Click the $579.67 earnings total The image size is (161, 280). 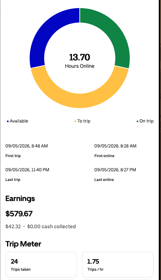tap(19, 214)
